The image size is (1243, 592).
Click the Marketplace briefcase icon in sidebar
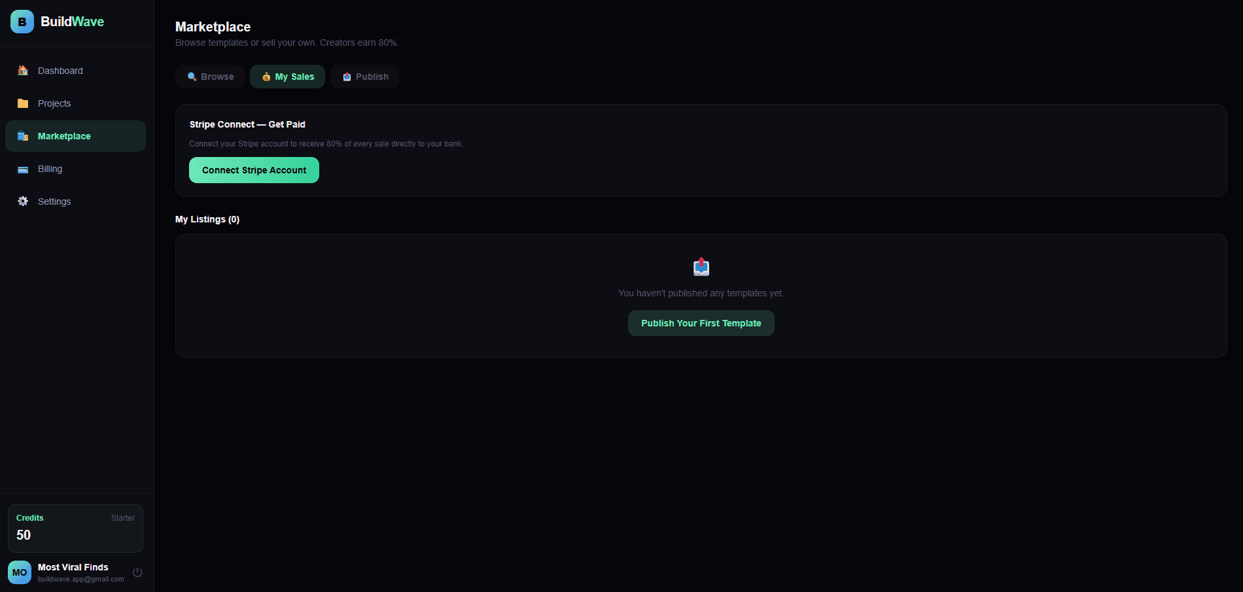coord(22,136)
